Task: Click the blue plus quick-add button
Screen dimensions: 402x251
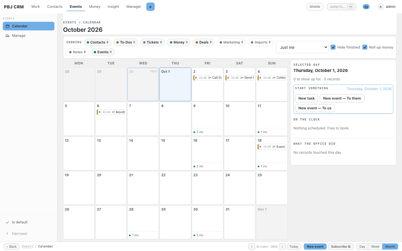Action: click(150, 7)
